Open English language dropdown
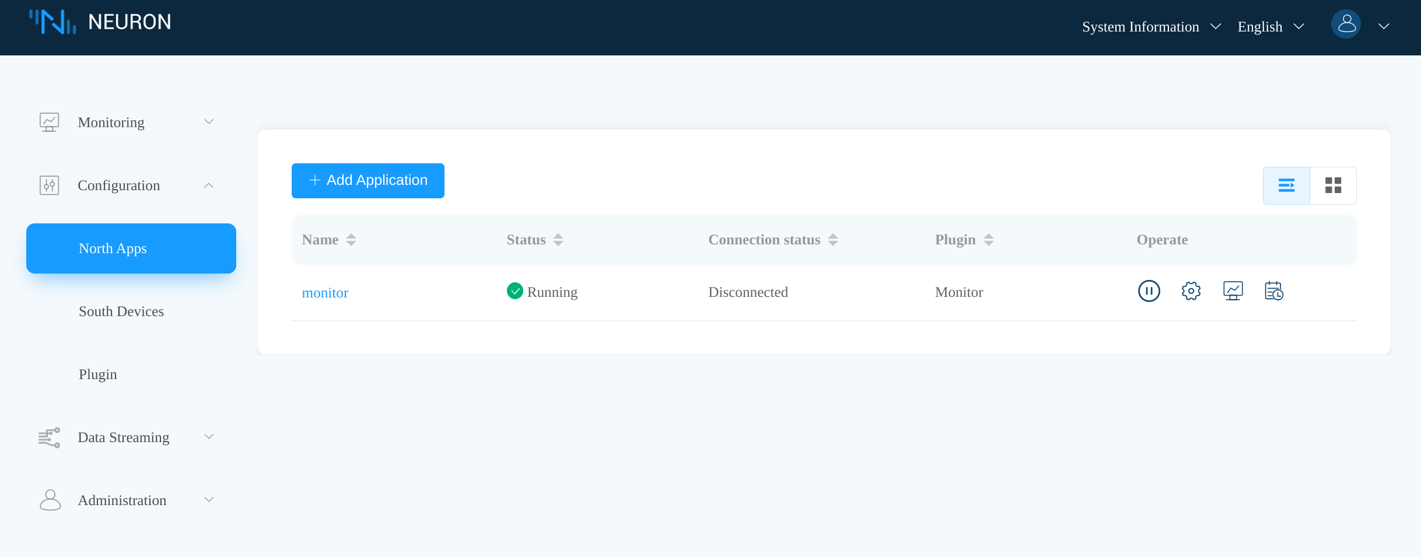The image size is (1421, 557). click(x=1270, y=27)
